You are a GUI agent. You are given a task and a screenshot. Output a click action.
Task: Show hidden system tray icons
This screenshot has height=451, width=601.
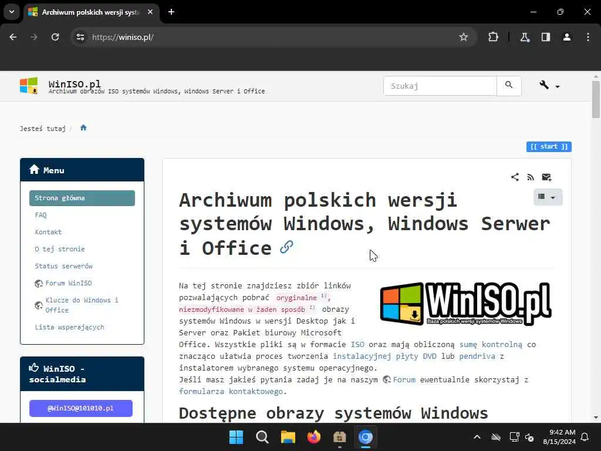(x=477, y=437)
